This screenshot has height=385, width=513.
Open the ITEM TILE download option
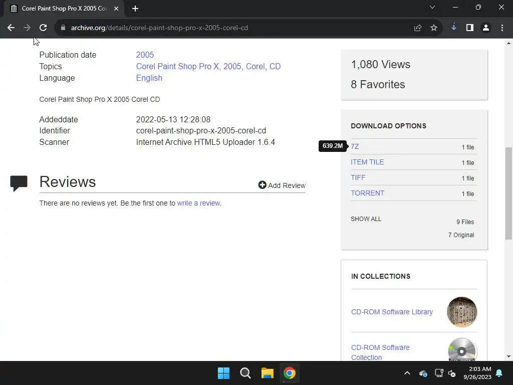click(x=367, y=162)
